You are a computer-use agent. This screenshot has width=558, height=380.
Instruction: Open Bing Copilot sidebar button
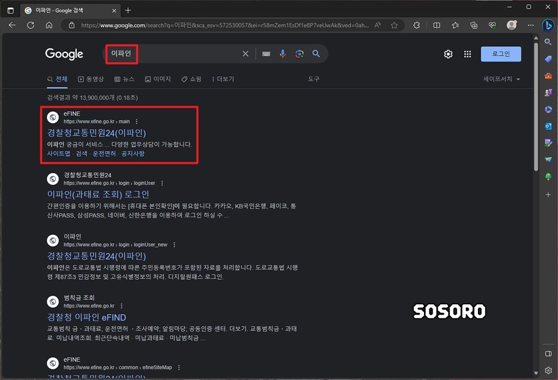(548, 25)
